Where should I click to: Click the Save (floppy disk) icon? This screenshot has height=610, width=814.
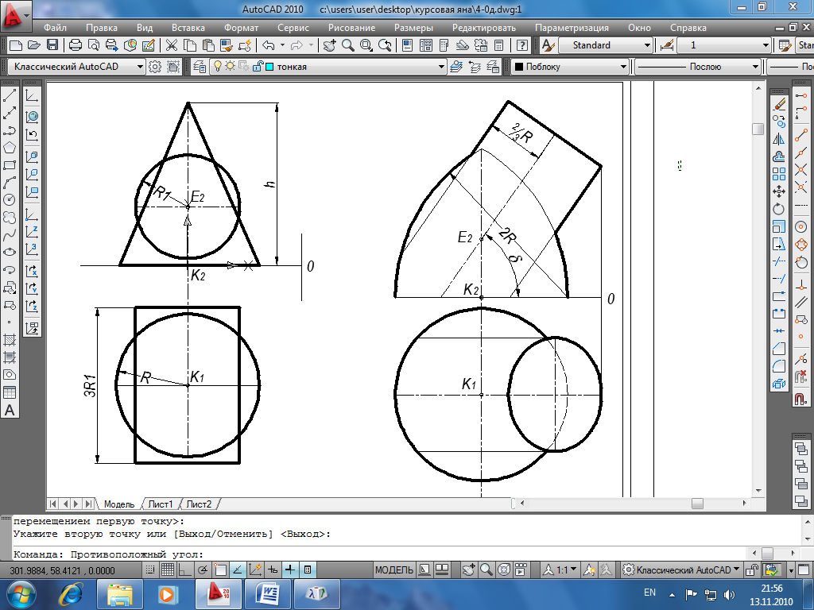(x=52, y=45)
